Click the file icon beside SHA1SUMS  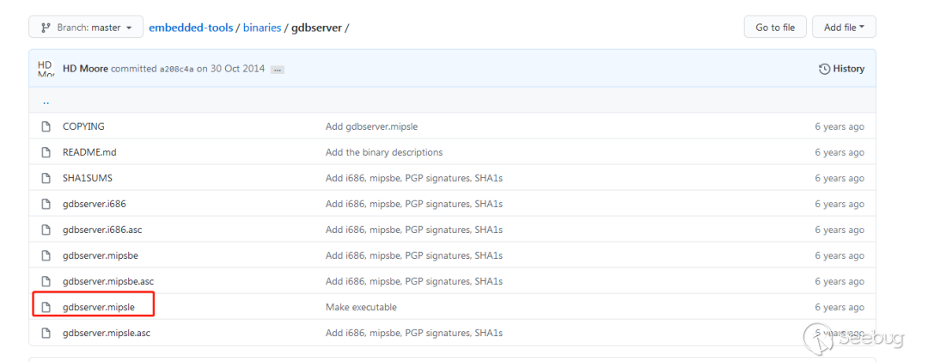46,178
